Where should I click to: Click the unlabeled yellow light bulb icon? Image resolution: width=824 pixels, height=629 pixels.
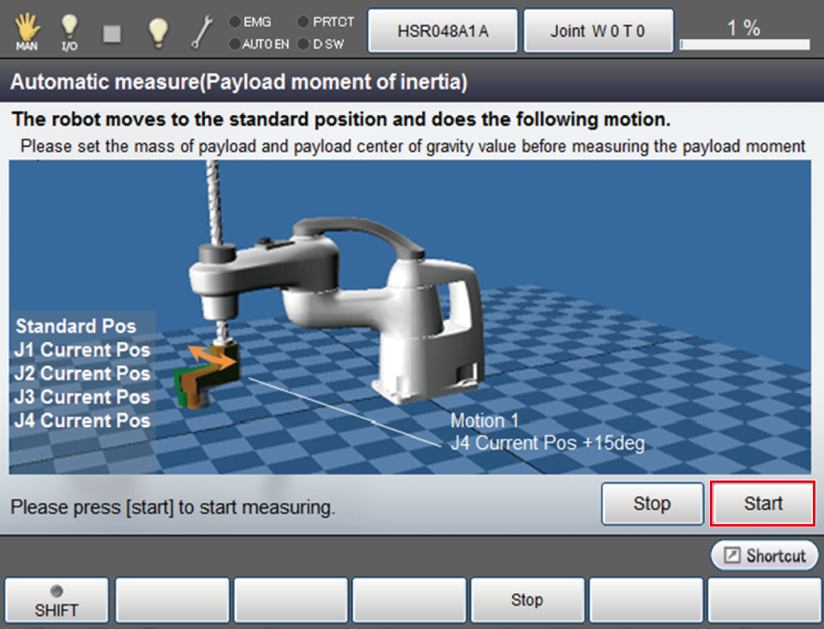(158, 32)
